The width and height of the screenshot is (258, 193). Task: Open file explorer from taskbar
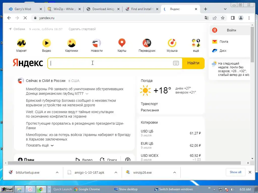click(19, 189)
